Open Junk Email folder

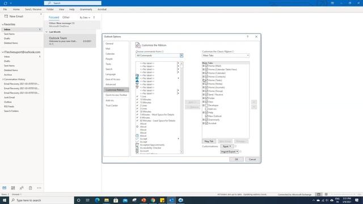tap(9, 97)
